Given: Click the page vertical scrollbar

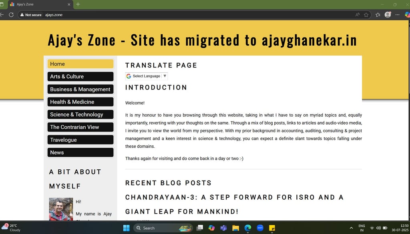Looking at the screenshot, I should [x=409, y=120].
